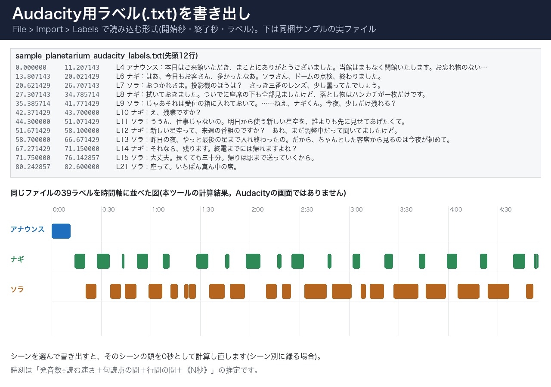Click the start time 0.000000
551x387 pixels.
point(31,68)
